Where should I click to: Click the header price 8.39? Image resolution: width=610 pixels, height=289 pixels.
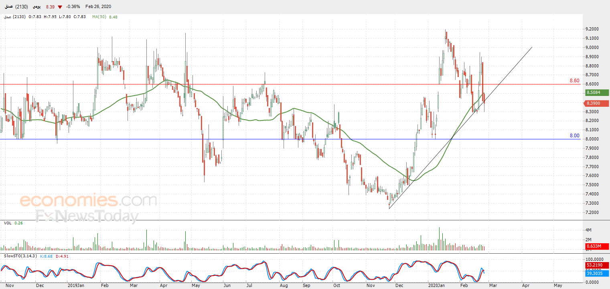click(50, 7)
